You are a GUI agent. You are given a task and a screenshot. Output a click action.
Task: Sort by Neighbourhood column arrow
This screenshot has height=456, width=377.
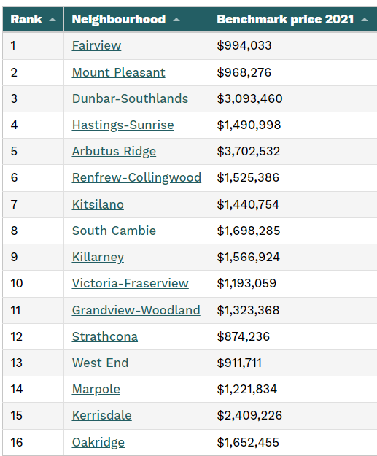tap(176, 20)
